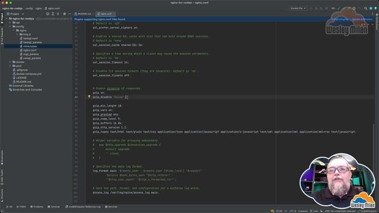Image resolution: width=379 pixels, height=213 pixels.
Task: Expand the http.d folder
Action: 17,34
